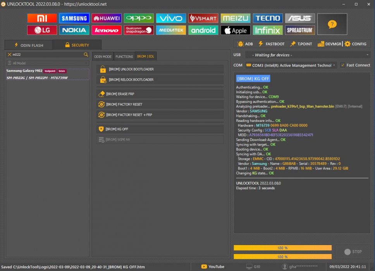Screen dimensions: 375x271
Task: Open the YouTube link in status bar
Action: click(x=213, y=266)
